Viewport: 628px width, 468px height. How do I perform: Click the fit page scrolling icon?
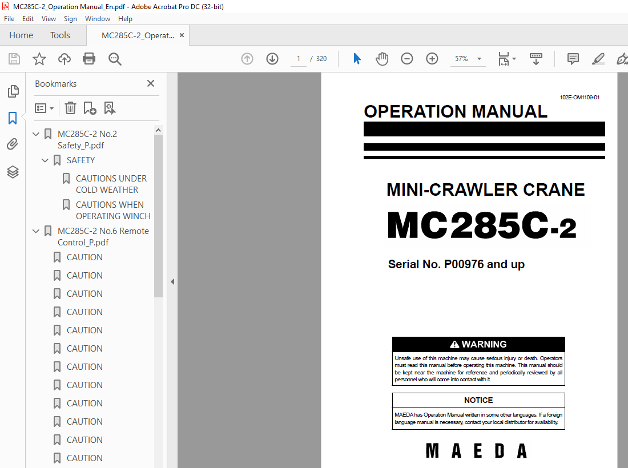click(504, 59)
